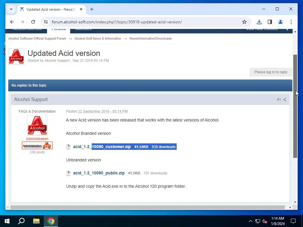
Task: Toggle the Chrome side panel
Action: [270, 22]
